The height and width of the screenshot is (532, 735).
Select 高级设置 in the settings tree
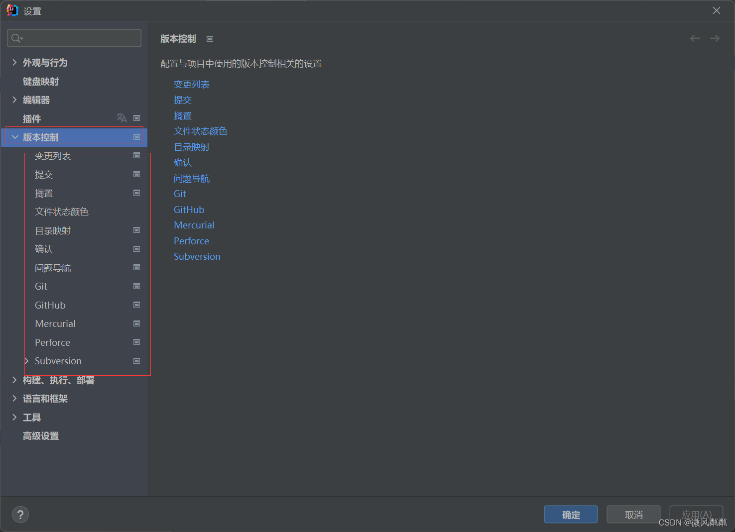(x=41, y=436)
